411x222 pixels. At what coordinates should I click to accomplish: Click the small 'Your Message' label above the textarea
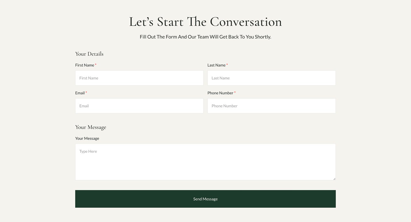pyautogui.click(x=87, y=139)
